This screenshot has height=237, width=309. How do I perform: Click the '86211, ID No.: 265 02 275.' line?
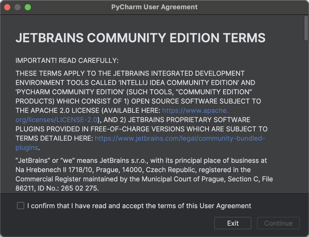pyautogui.click(x=57, y=188)
